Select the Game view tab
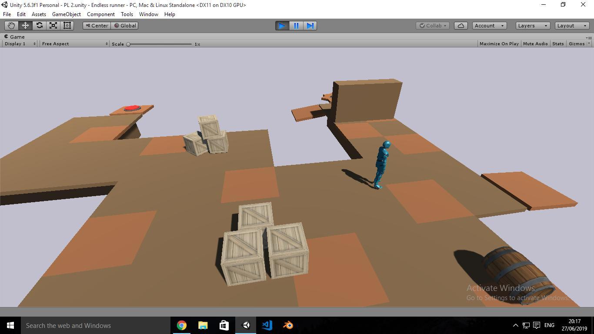The image size is (594, 334). point(14,37)
